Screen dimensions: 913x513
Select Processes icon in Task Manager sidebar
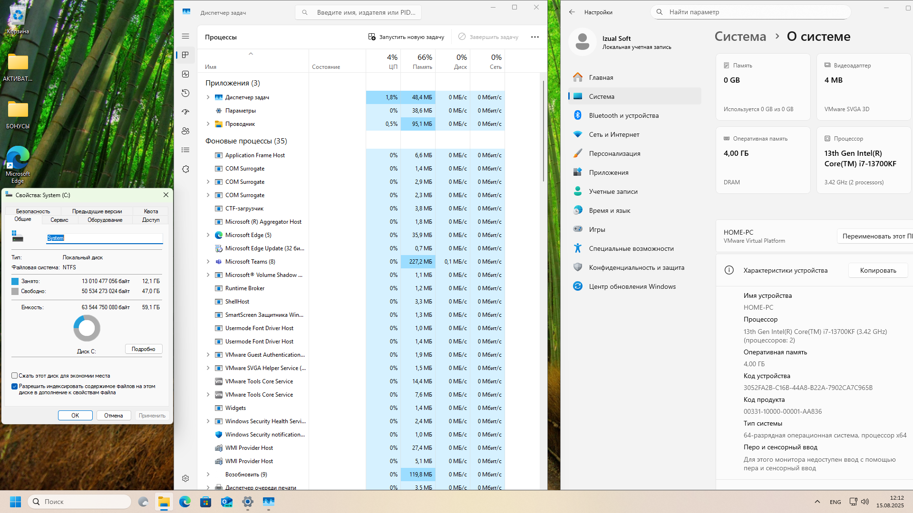[x=185, y=55]
